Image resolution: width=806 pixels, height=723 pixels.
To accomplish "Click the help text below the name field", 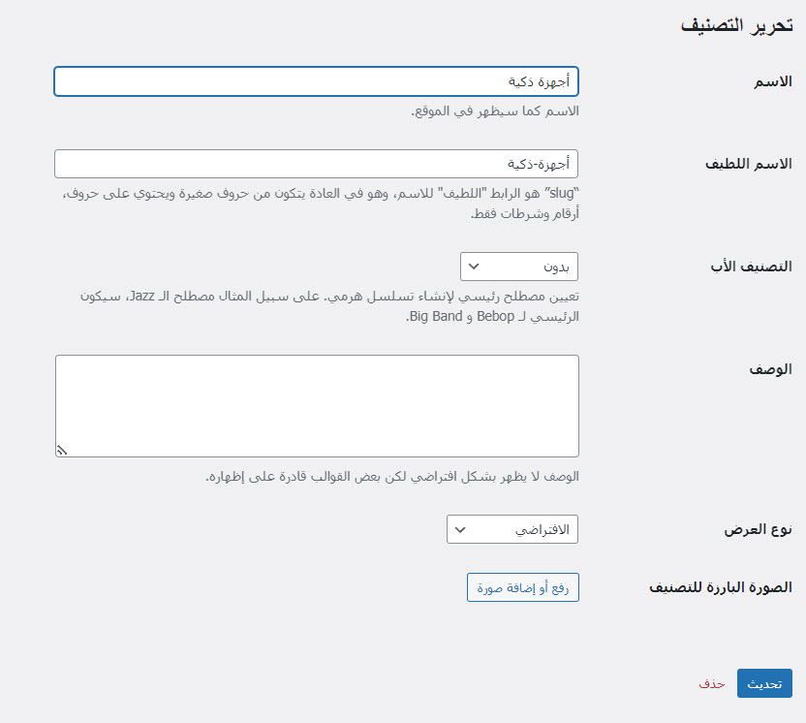I will click(x=494, y=110).
